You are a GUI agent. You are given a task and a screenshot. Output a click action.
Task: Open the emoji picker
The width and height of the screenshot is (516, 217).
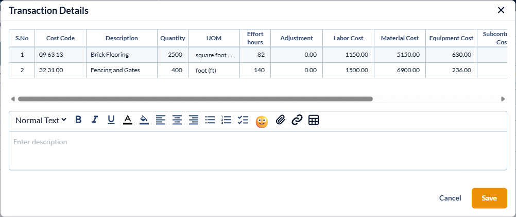tap(262, 121)
